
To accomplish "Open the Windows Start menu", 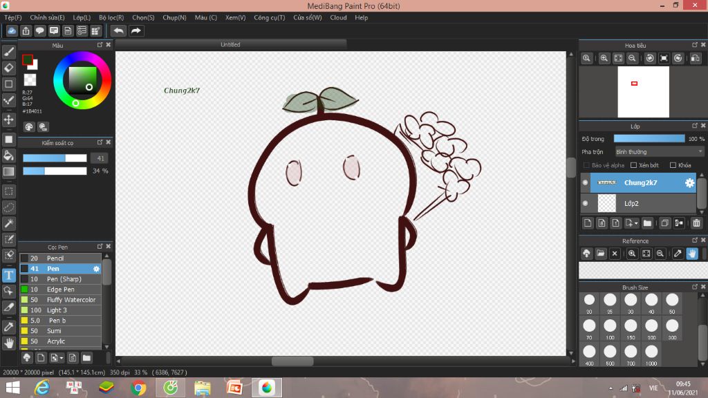I will [x=13, y=388].
